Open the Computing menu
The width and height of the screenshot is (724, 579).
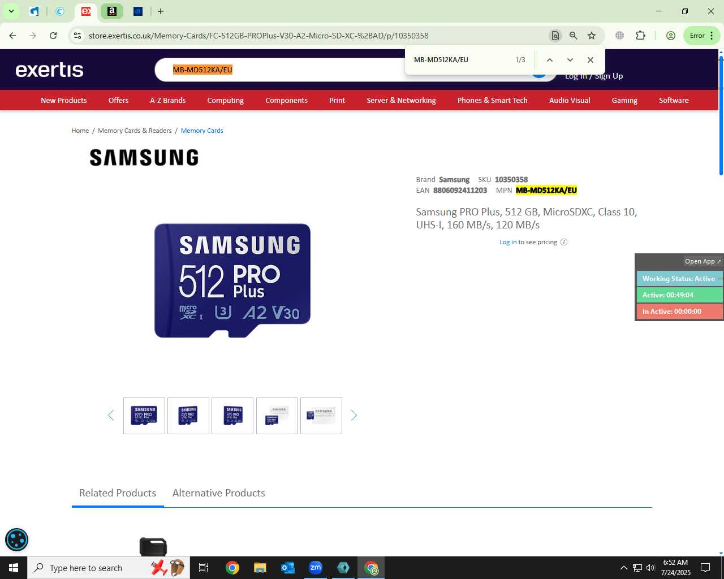pos(225,100)
